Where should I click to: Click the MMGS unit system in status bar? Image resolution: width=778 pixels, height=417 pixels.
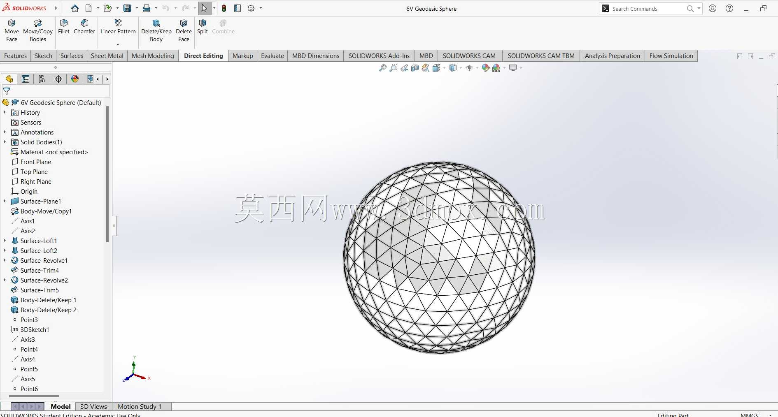point(750,415)
